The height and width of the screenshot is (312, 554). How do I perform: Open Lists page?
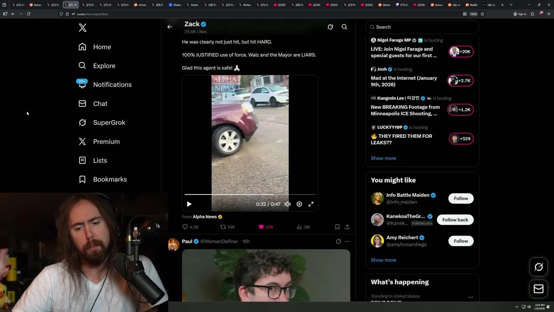pos(93,160)
